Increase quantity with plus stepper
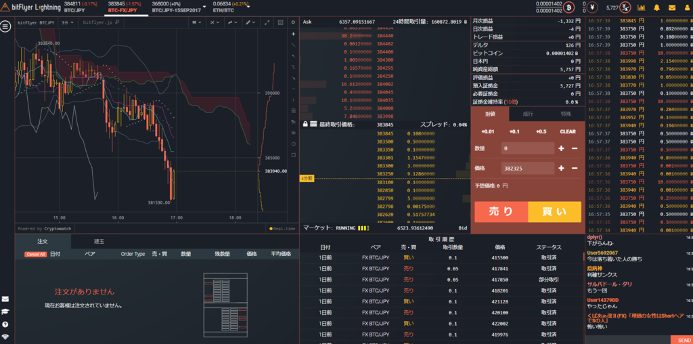 pos(561,148)
